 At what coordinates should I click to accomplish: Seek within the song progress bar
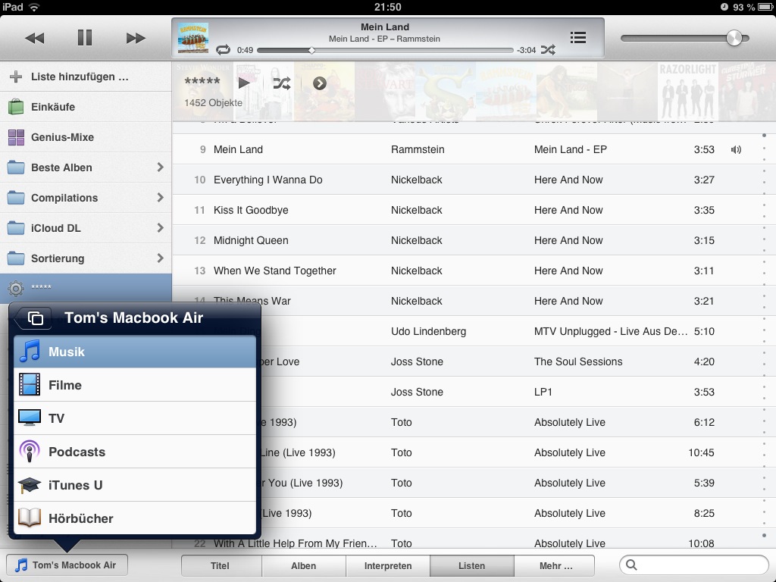coord(385,51)
